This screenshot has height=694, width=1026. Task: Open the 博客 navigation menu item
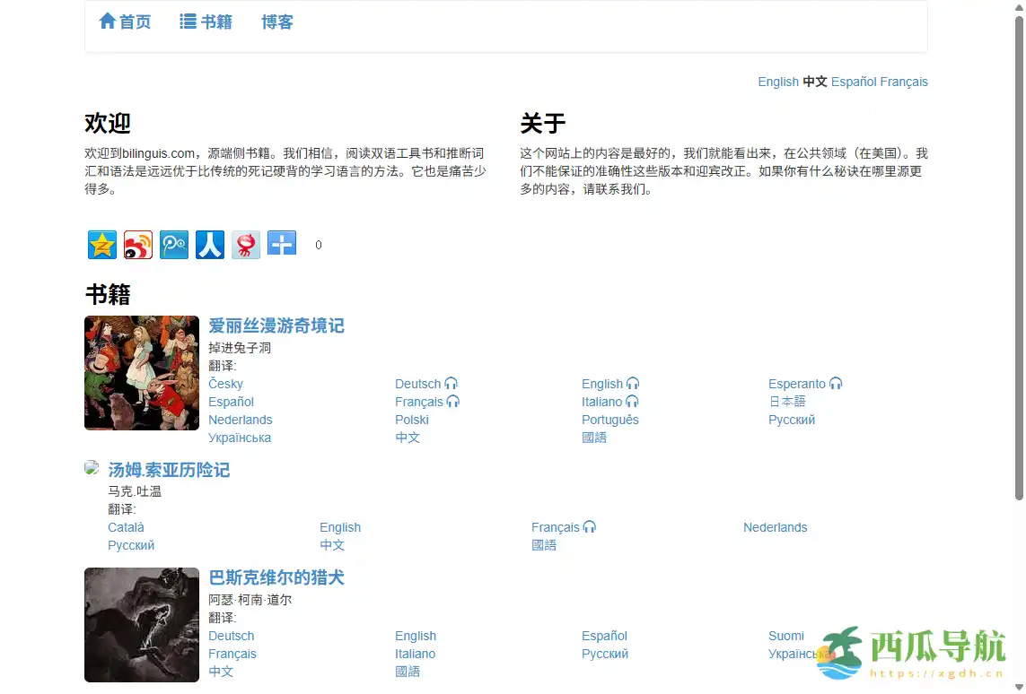[x=277, y=22]
